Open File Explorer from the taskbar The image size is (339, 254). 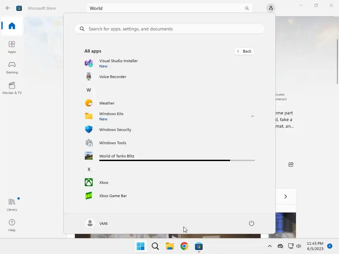170,246
